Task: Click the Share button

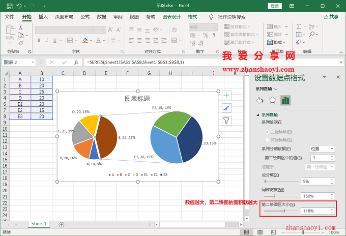Action: [x=331, y=17]
